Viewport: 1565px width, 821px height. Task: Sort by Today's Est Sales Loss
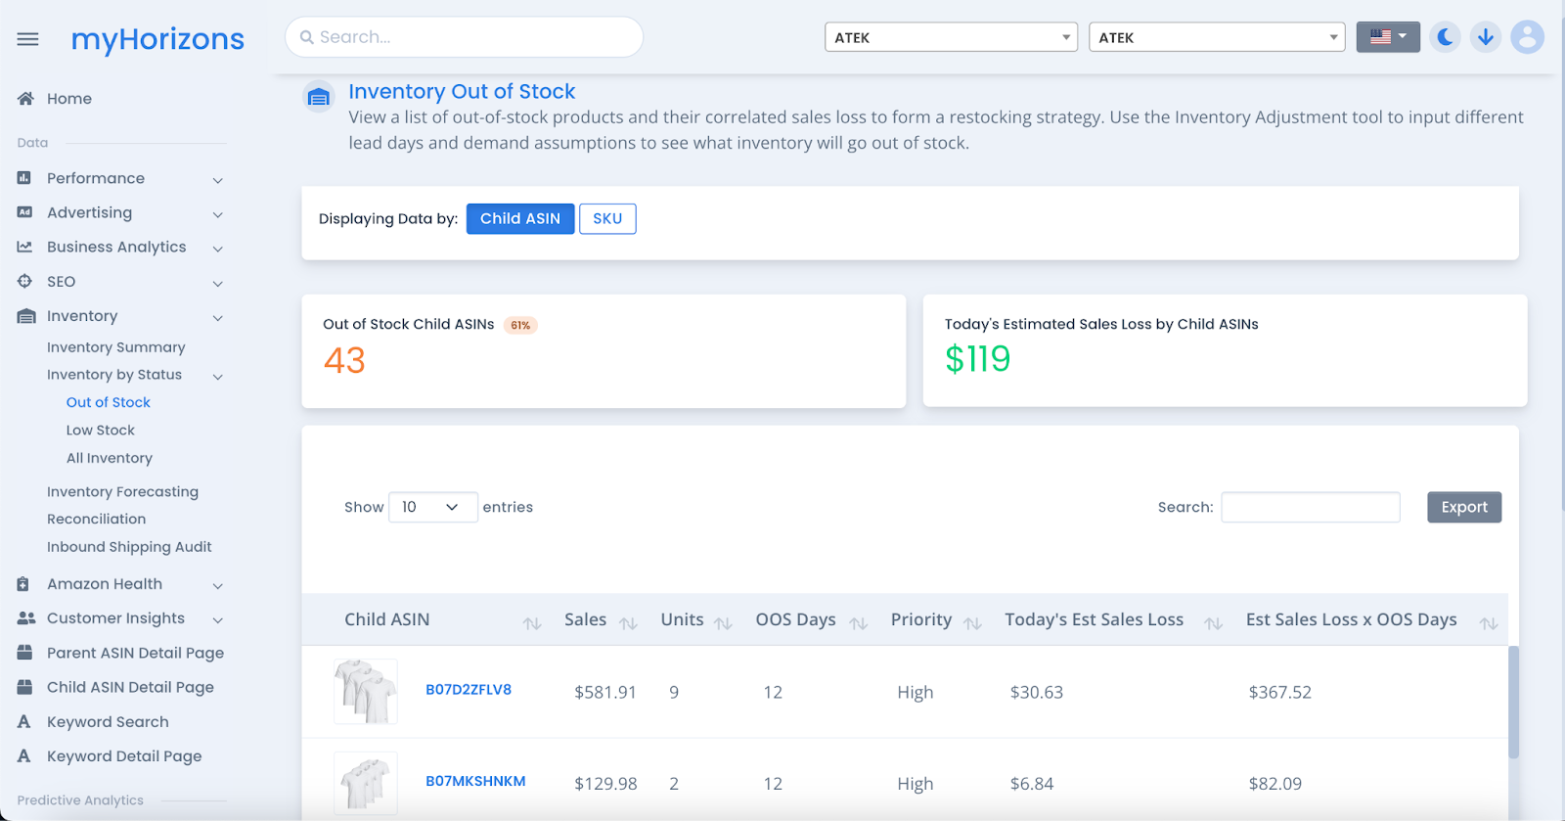(x=1213, y=623)
